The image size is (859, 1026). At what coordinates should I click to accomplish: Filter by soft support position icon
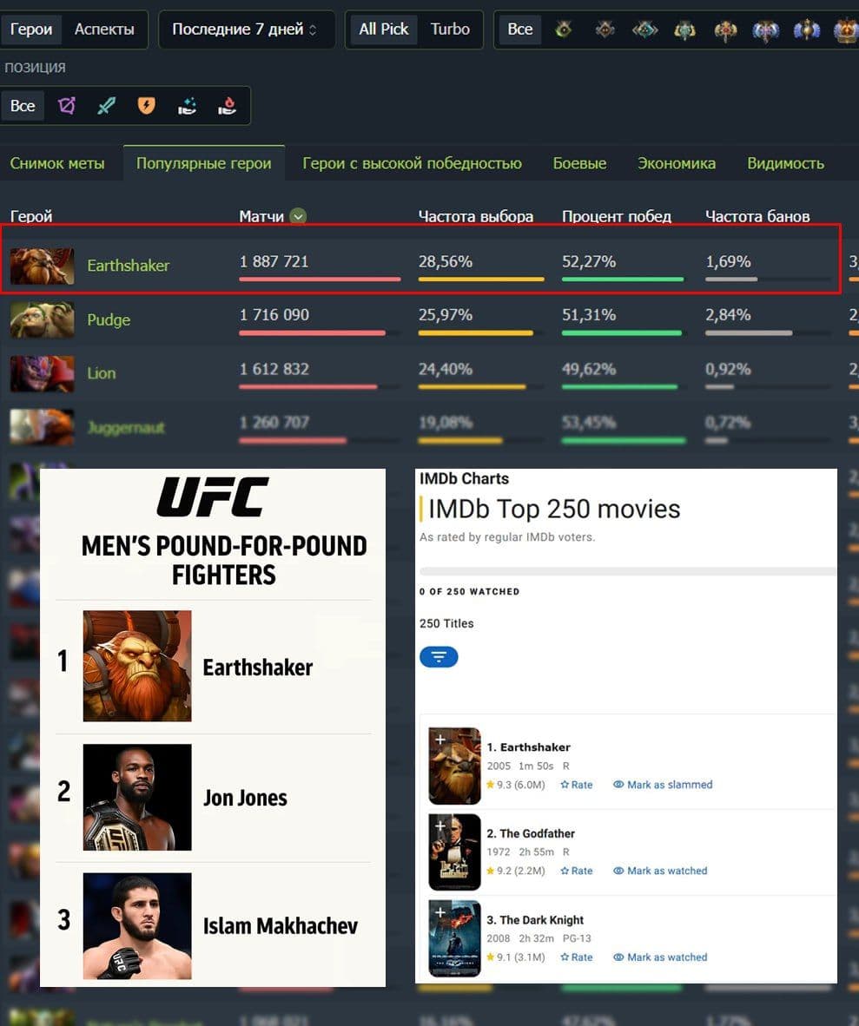(x=188, y=106)
